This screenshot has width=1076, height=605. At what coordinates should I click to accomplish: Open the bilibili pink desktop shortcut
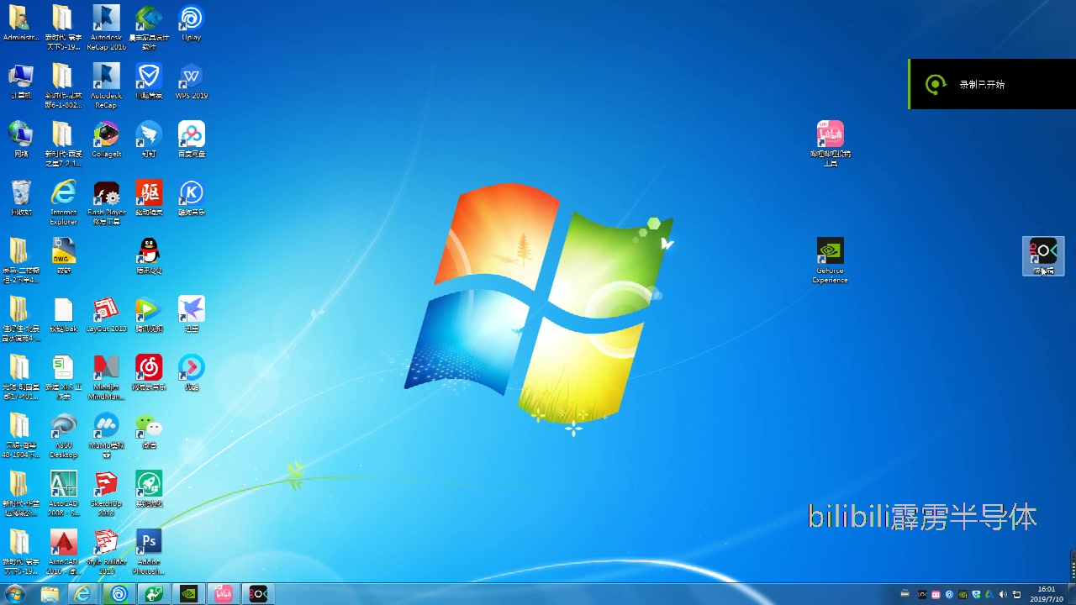tap(831, 143)
